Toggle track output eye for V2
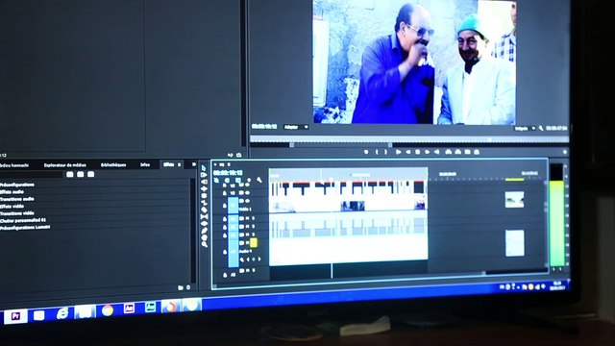 pyautogui.click(x=248, y=192)
